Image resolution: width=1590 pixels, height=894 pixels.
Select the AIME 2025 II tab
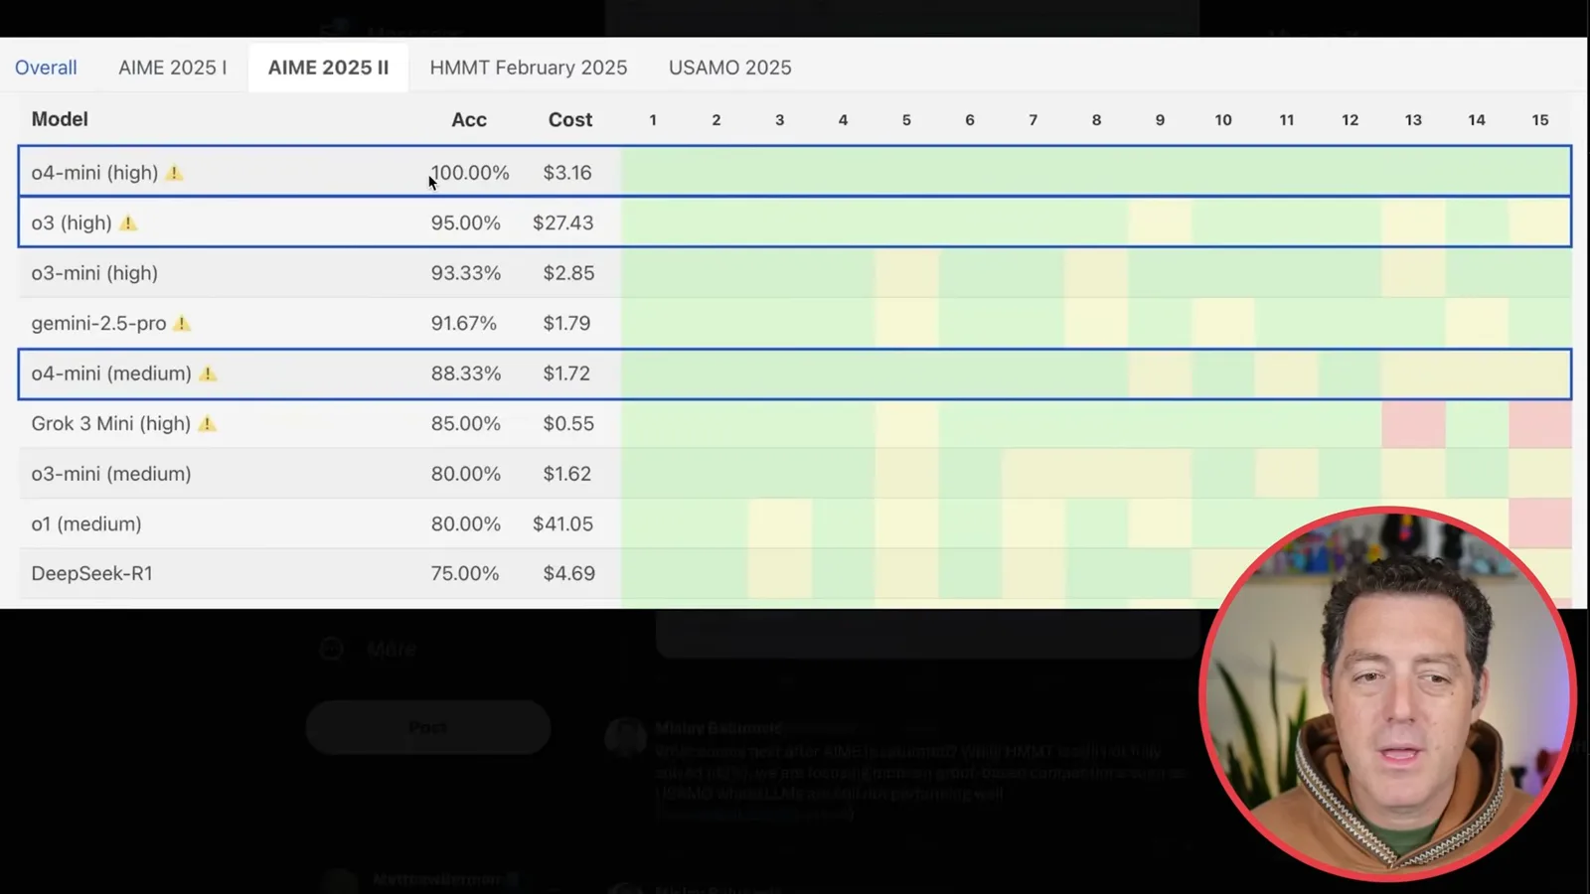[328, 68]
